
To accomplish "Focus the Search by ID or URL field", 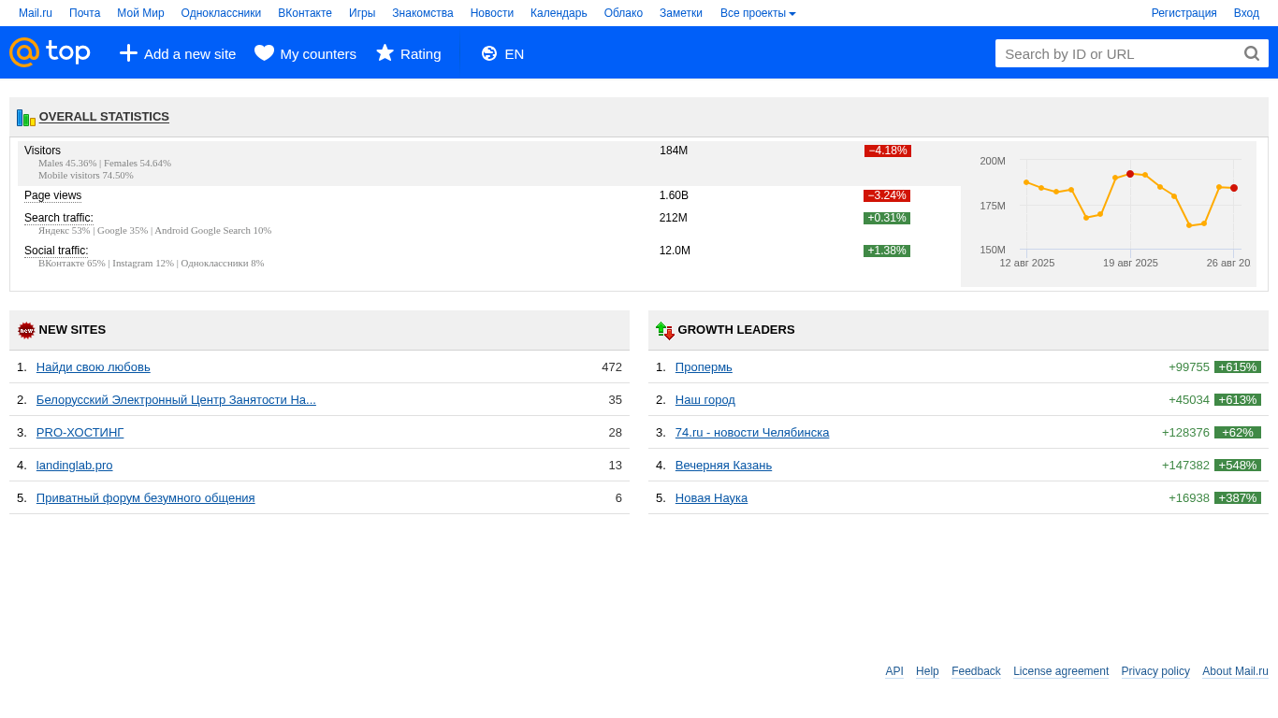I will [x=1119, y=53].
